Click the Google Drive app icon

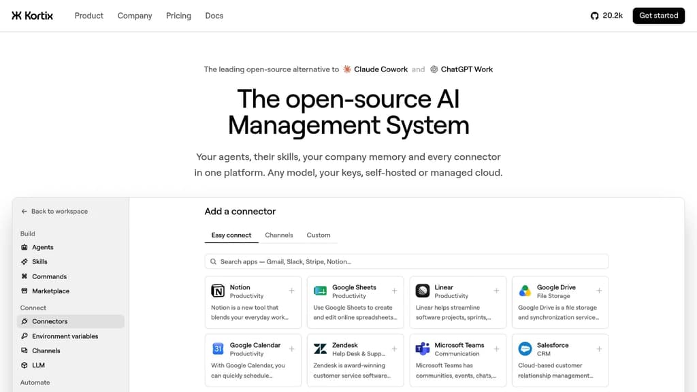[525, 291]
